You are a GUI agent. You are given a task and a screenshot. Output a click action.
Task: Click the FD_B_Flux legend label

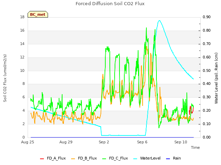point(87,158)
